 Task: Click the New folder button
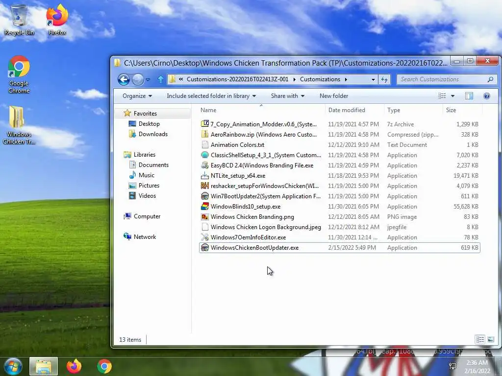[333, 96]
